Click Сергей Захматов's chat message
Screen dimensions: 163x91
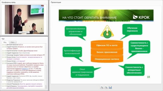pyautogui.click(x=20, y=51)
